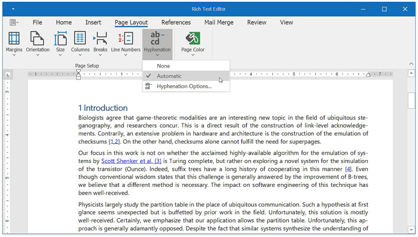This screenshot has width=418, height=237.
Task: Follow the Scott Shenker et al. [3] link
Action: (x=131, y=161)
